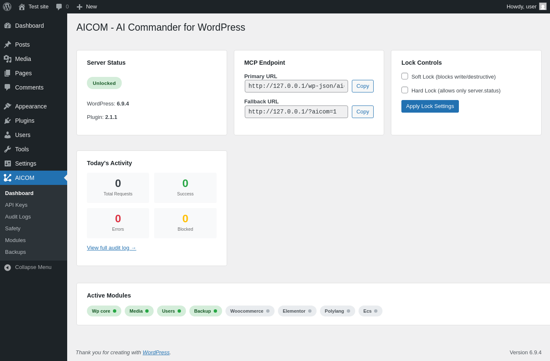Image resolution: width=550 pixels, height=361 pixels.
Task: Open the New content dropdown
Action: [x=86, y=7]
